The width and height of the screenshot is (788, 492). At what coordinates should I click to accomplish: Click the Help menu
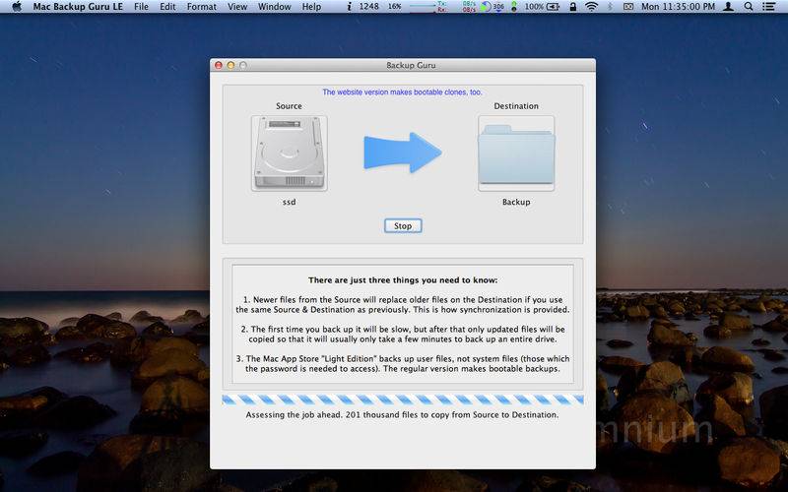(x=311, y=7)
